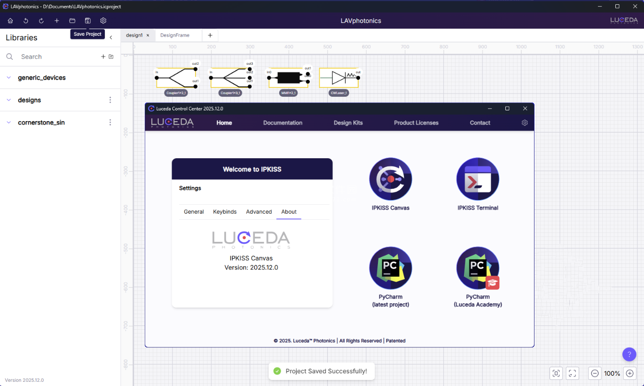644x386 pixels.
Task: Click the Save Project icon
Action: click(x=88, y=21)
